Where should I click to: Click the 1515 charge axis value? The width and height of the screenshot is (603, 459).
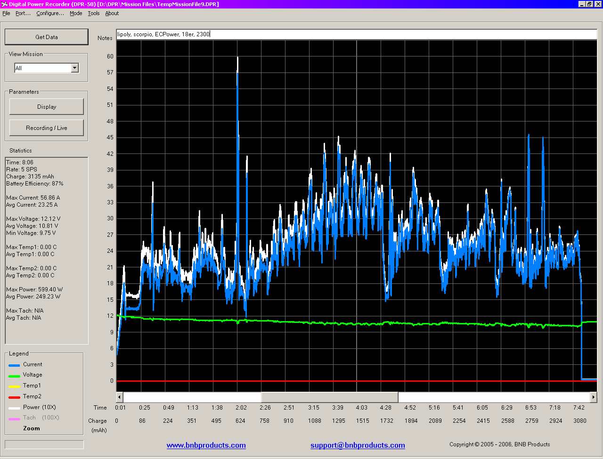pos(362,420)
